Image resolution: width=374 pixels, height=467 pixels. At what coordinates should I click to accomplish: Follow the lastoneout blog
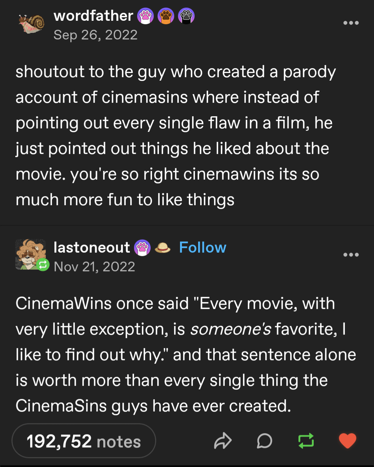[x=203, y=248]
